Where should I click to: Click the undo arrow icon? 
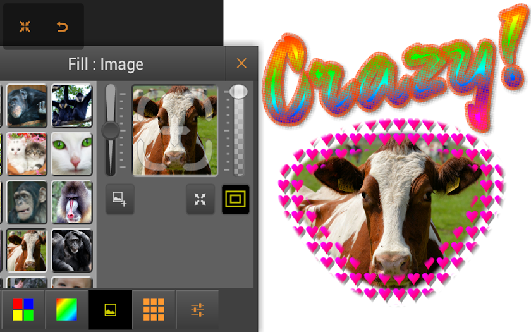[62, 27]
